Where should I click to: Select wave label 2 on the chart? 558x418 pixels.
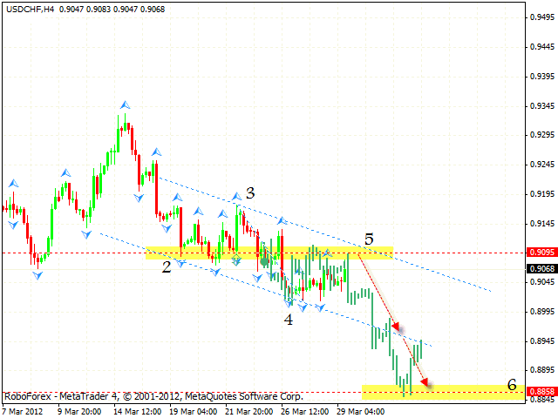click(x=166, y=266)
